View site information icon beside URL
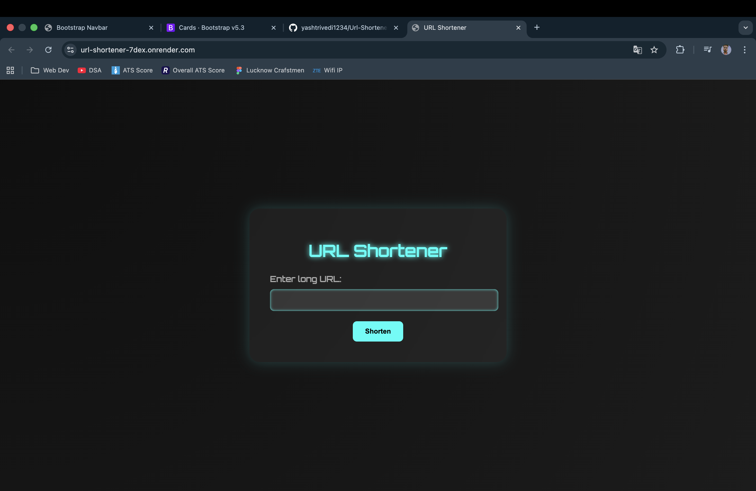The image size is (756, 491). point(70,50)
